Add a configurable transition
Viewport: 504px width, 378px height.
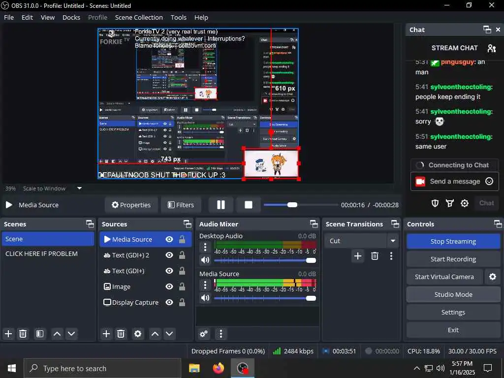pyautogui.click(x=358, y=256)
